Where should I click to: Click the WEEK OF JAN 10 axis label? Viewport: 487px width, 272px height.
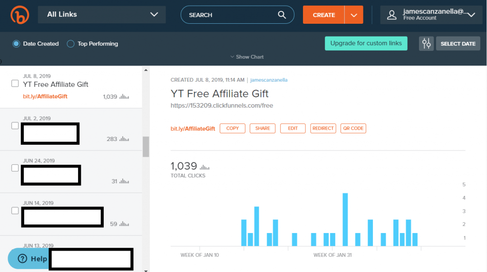click(x=200, y=255)
